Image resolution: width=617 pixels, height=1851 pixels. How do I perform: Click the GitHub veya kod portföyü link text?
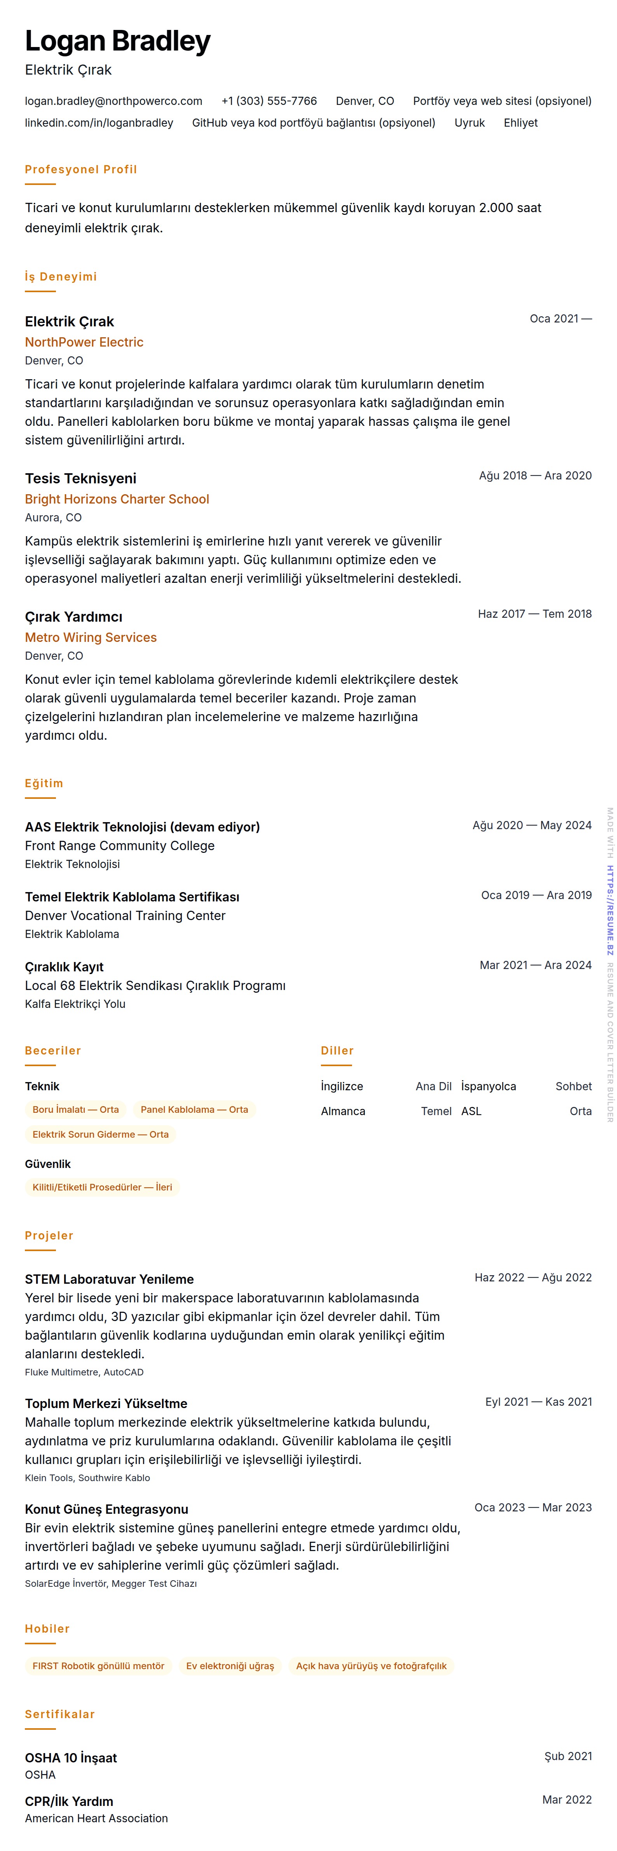[x=313, y=123]
